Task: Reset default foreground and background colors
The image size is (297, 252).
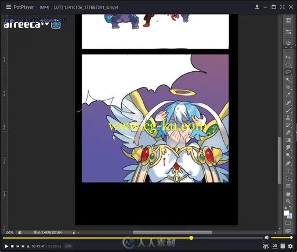Action: click(x=285, y=207)
